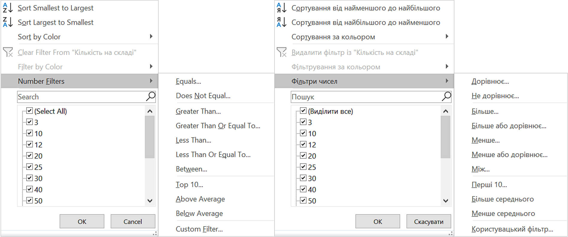Click the Я-А sort icon in Ukrainian menu

(x=281, y=22)
